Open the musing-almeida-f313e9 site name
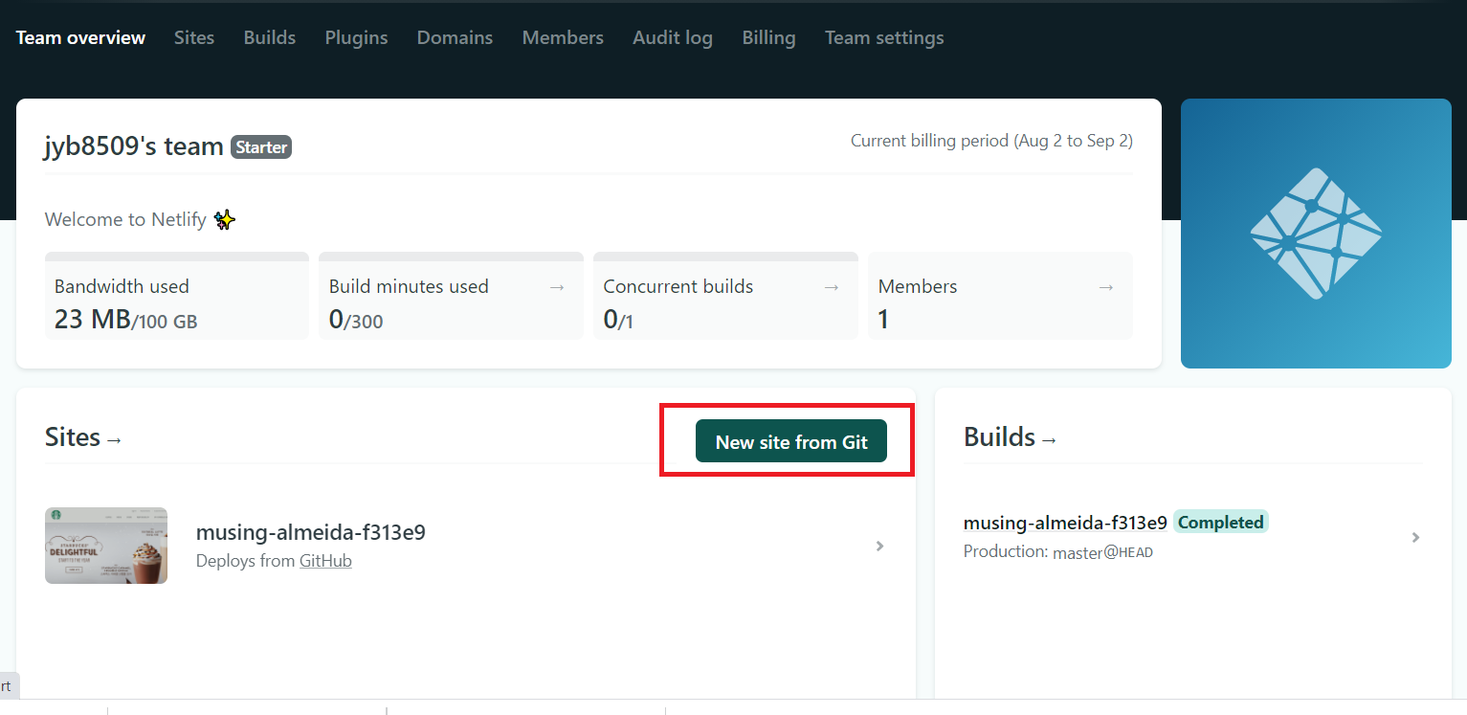The height and width of the screenshot is (715, 1467). coord(311,532)
